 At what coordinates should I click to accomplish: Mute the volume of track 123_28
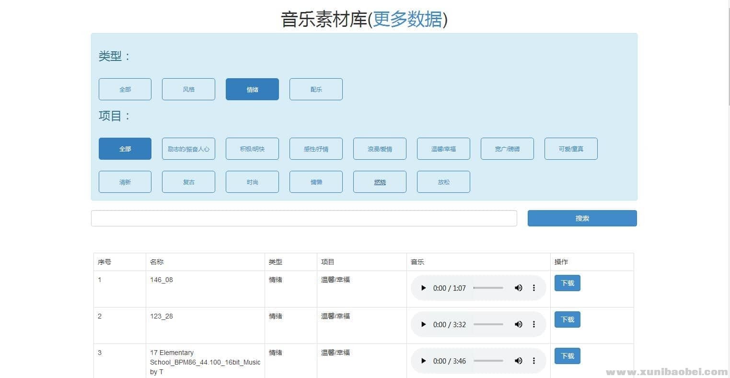click(518, 324)
